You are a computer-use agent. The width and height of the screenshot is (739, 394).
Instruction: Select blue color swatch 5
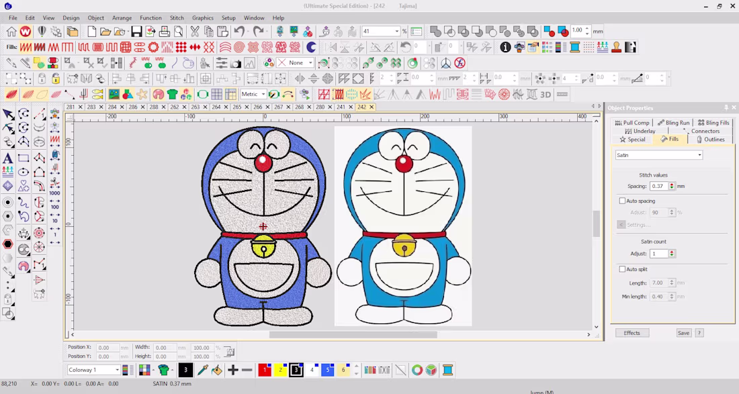328,370
